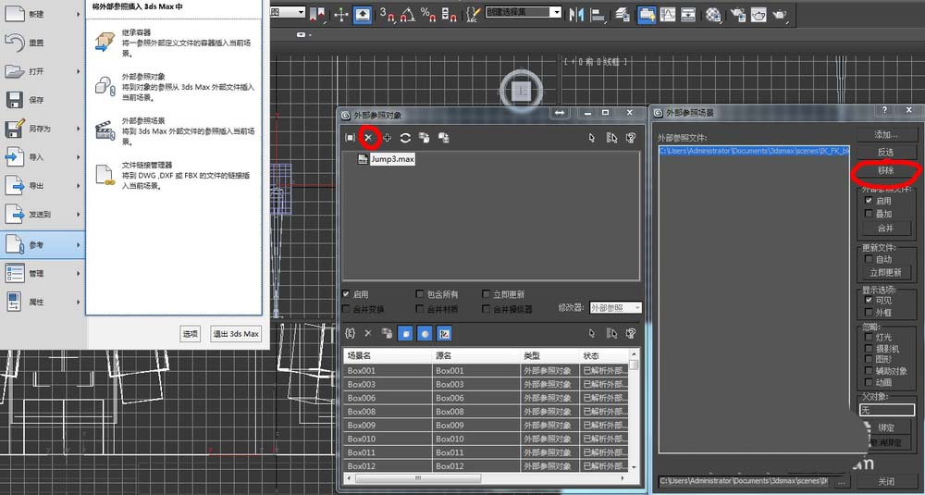
Task: Click the 退出 3ds Max button
Action: pyautogui.click(x=235, y=334)
